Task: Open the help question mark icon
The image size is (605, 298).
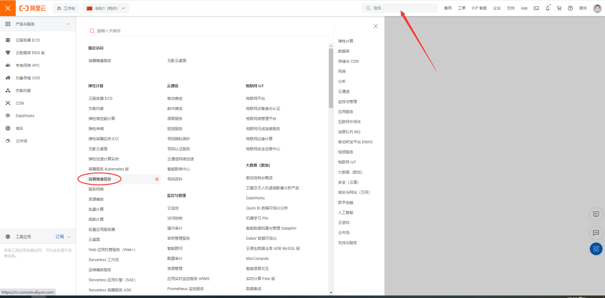Action: pyautogui.click(x=570, y=8)
